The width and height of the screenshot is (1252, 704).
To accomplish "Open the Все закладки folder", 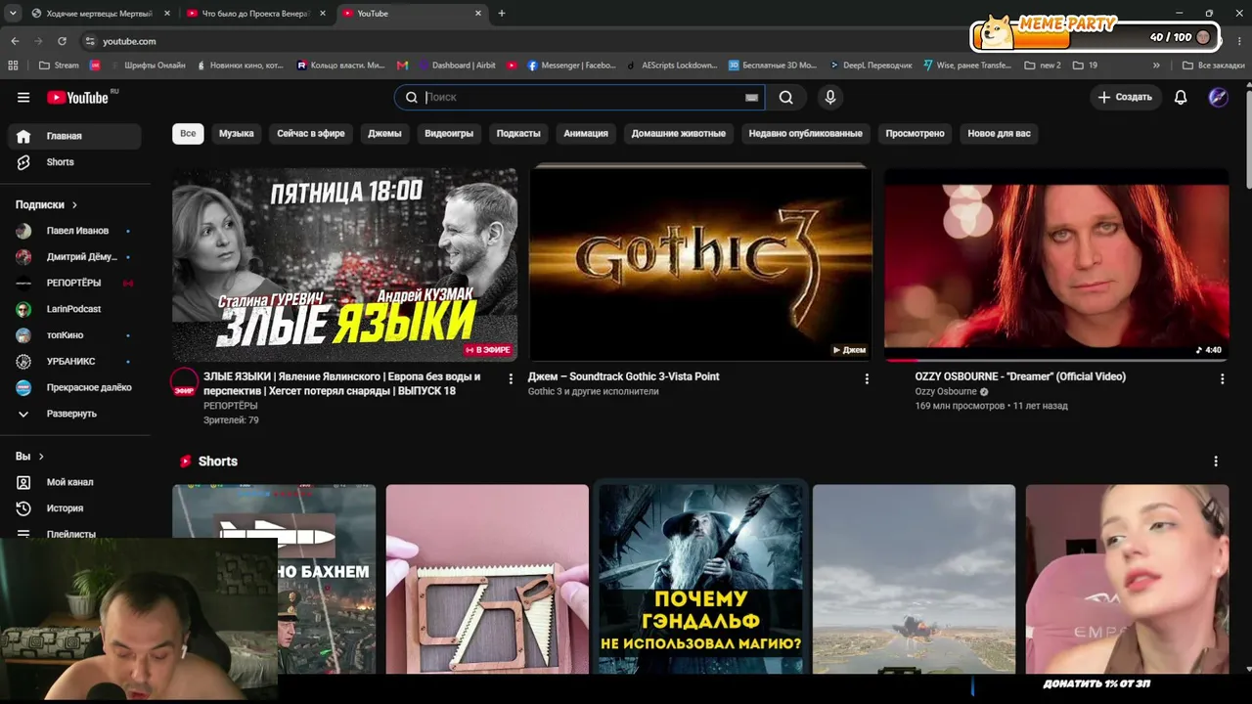I will 1214,66.
